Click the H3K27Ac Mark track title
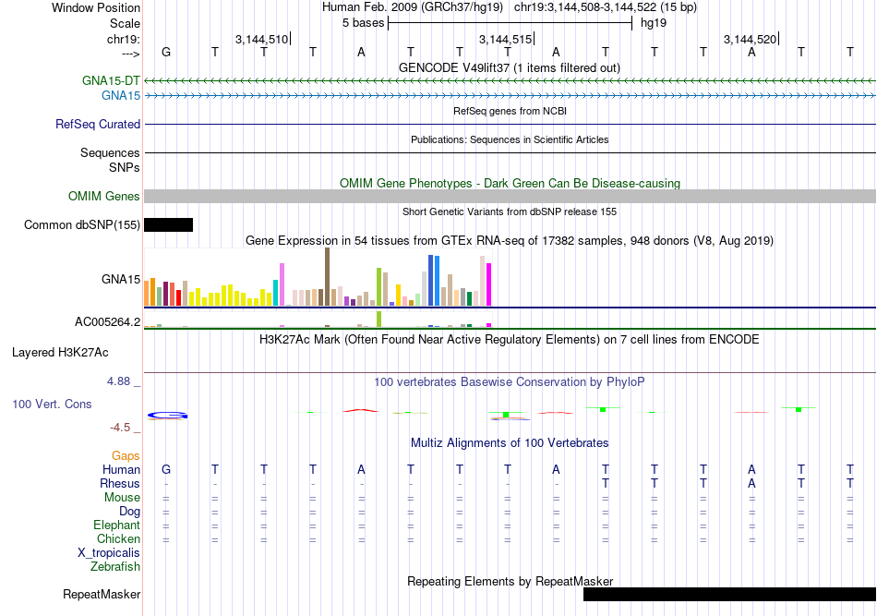Image resolution: width=877 pixels, height=616 pixels. [510, 340]
